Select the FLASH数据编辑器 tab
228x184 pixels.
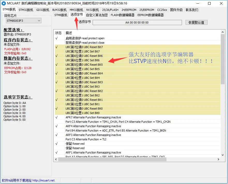tap(122, 15)
